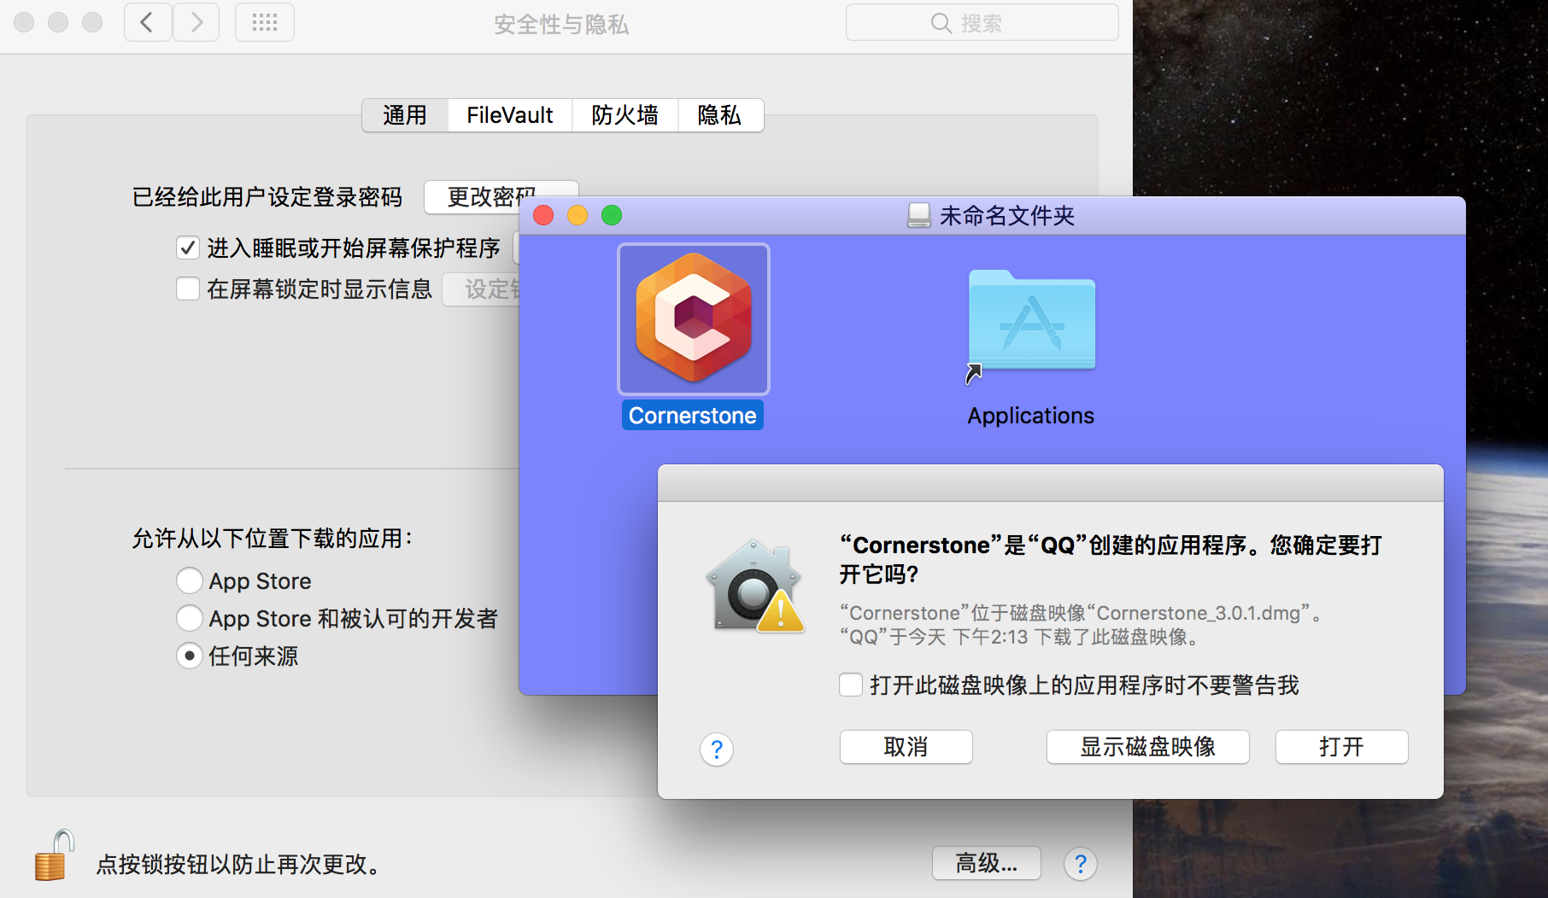The image size is (1548, 898).
Task: Go forward in System Preferences
Action: tap(196, 22)
